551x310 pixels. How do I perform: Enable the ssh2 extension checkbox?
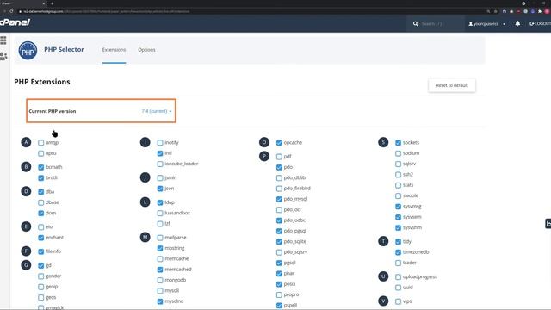pyautogui.click(x=398, y=175)
